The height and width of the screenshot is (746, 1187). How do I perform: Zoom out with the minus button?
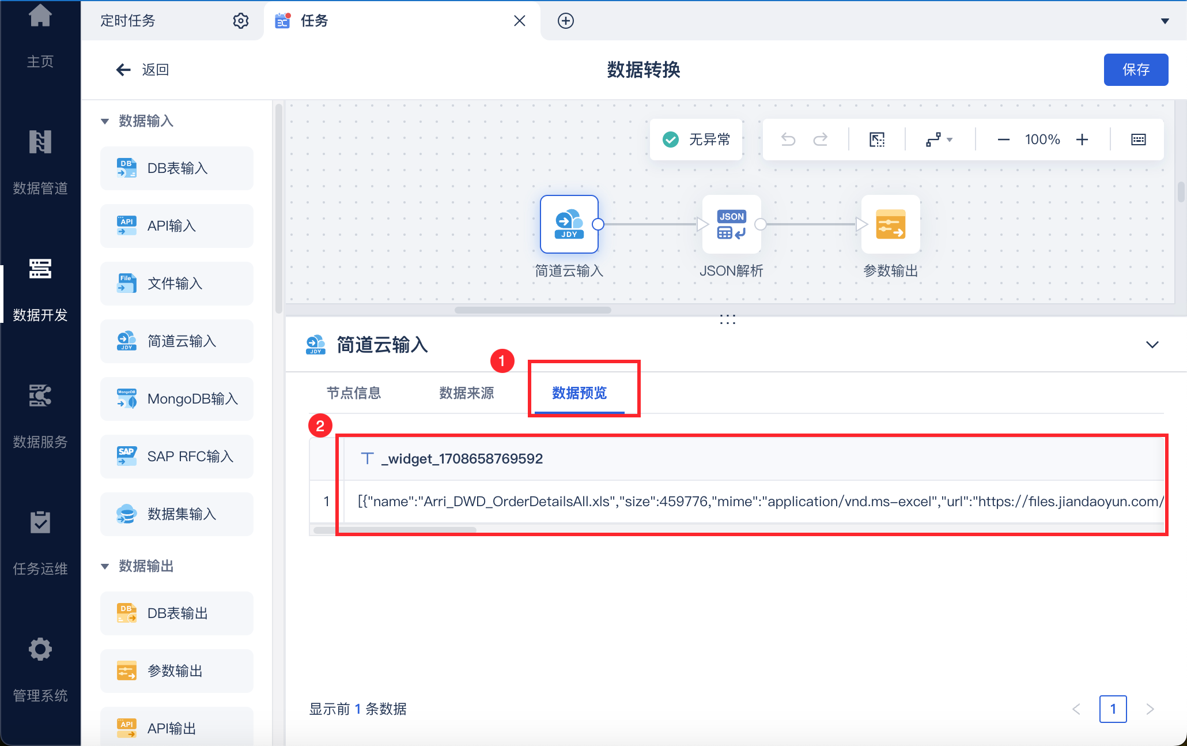(1003, 140)
